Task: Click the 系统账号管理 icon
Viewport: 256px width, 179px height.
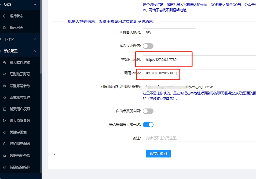Action: point(5,97)
